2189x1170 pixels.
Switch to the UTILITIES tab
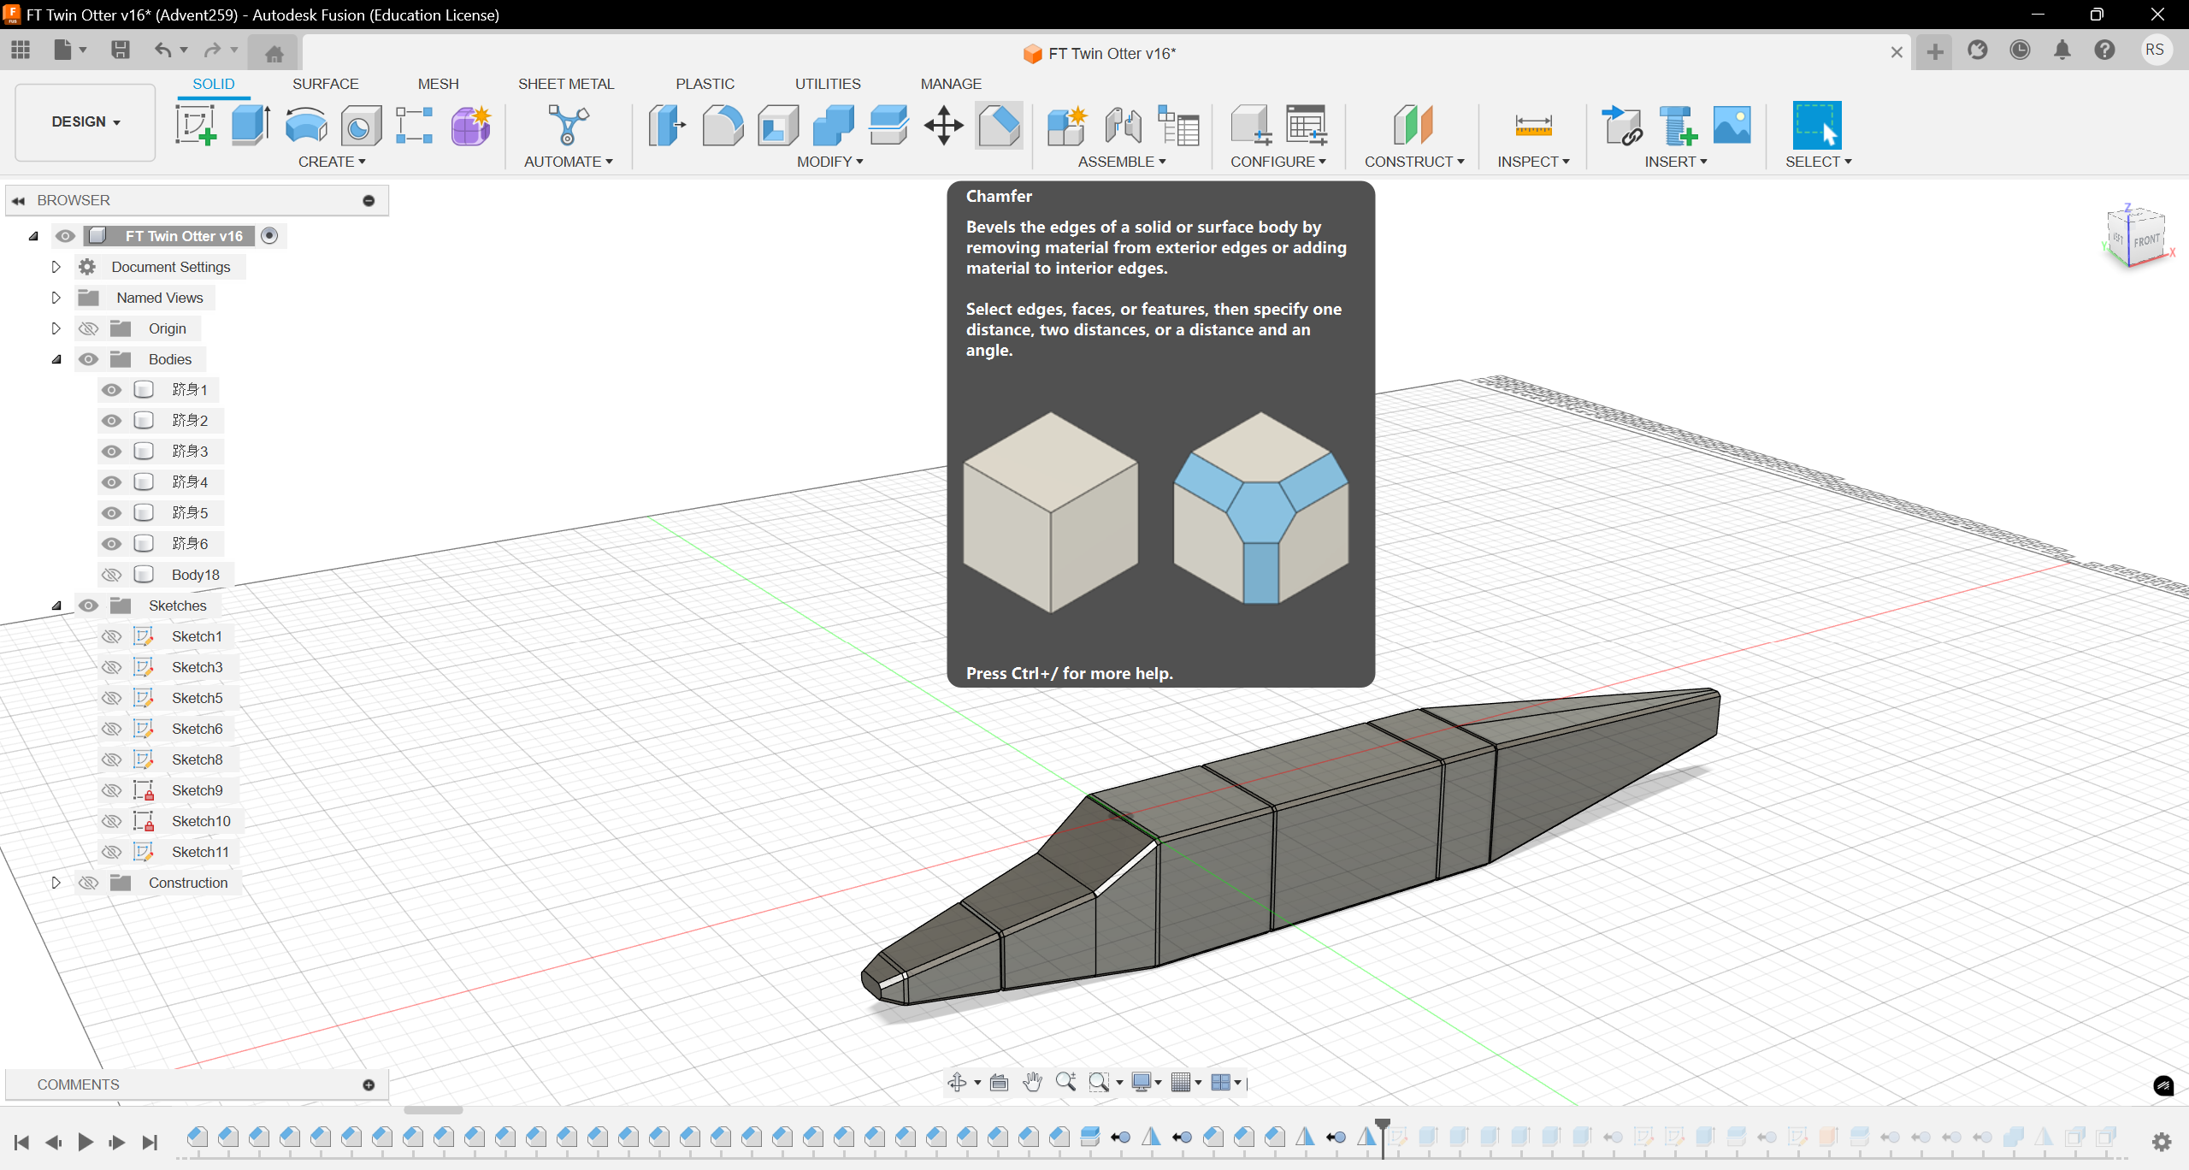828,84
